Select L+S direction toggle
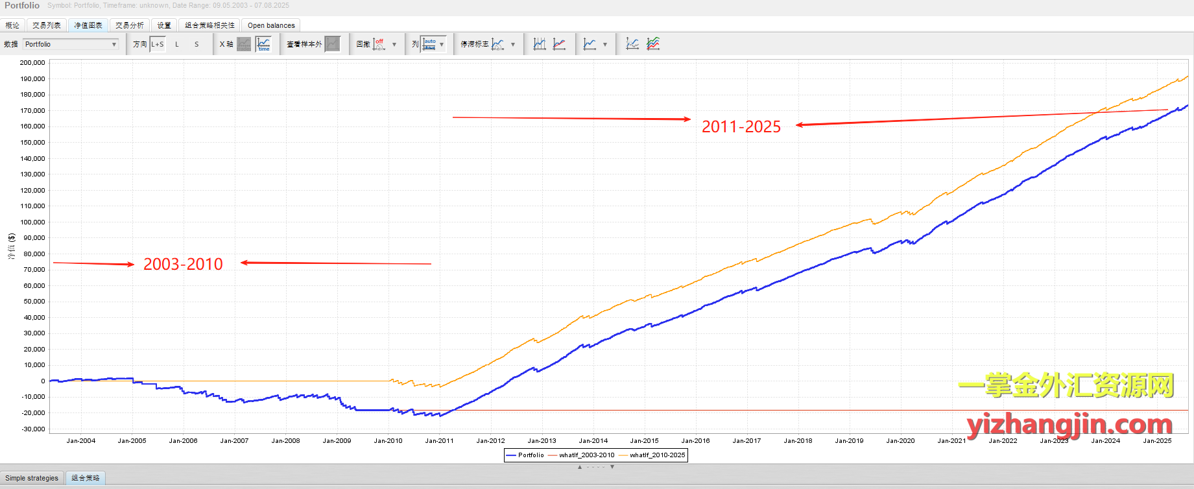The image size is (1194, 489). [158, 44]
